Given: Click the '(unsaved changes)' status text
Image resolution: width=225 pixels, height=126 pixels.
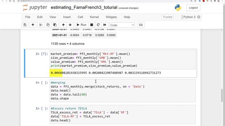Looking at the screenshot, I should tap(128, 8).
